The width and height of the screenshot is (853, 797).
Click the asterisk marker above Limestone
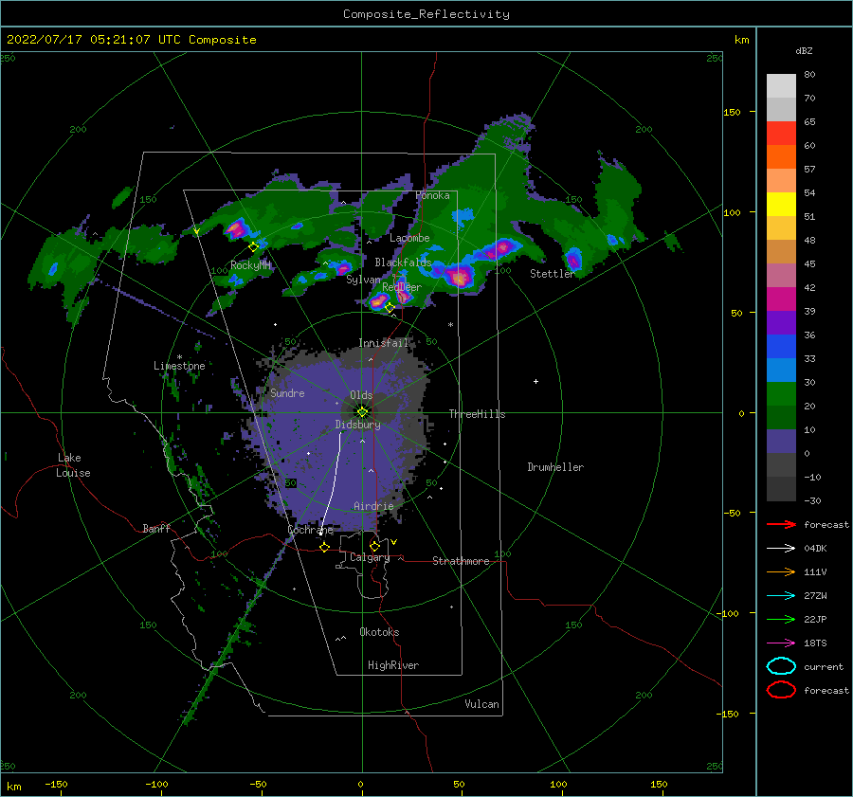point(179,357)
